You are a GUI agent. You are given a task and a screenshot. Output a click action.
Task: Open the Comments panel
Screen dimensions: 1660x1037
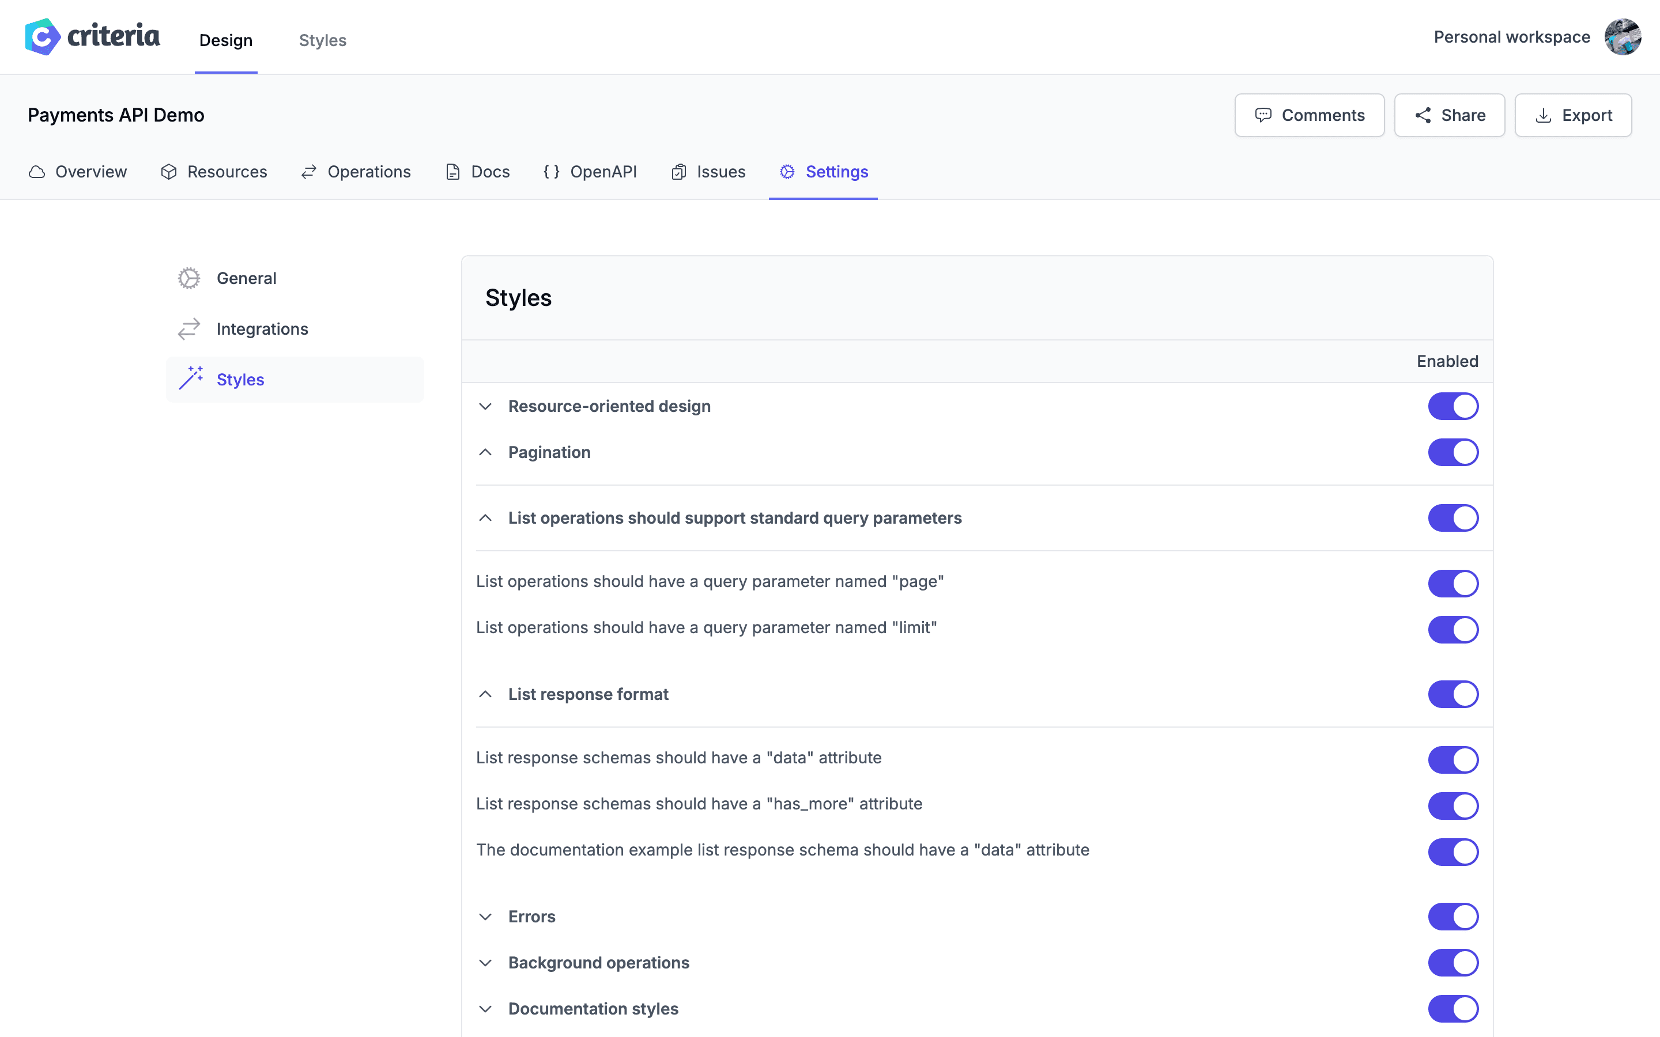[1309, 115]
